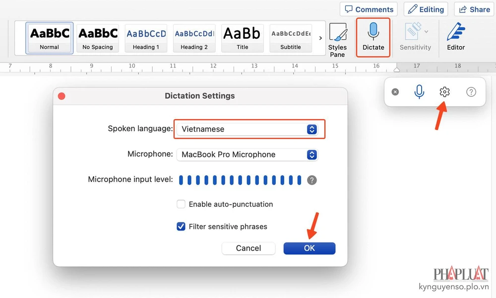Enable auto-punctuation checkbox
This screenshot has width=496, height=298.
(181, 204)
